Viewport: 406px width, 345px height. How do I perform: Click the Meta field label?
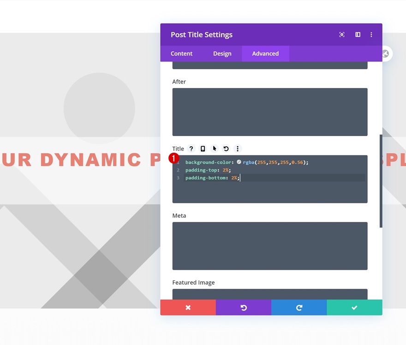tap(179, 215)
